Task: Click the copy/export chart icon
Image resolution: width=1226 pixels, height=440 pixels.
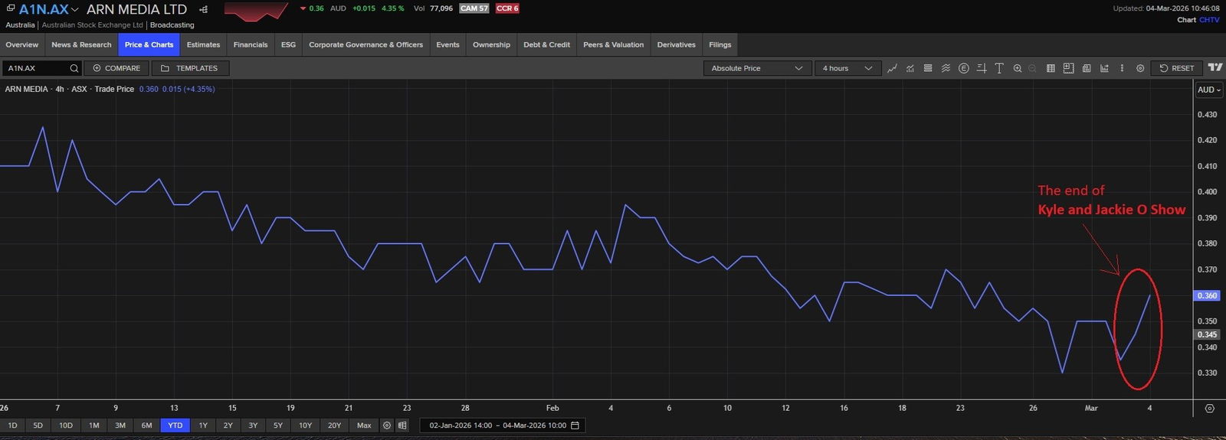Action: point(1087,68)
